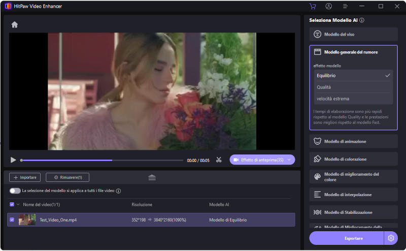Uncheck the Test_Video_One.mp4 checkbox
Screen dimensions: 406x251
tap(12, 219)
